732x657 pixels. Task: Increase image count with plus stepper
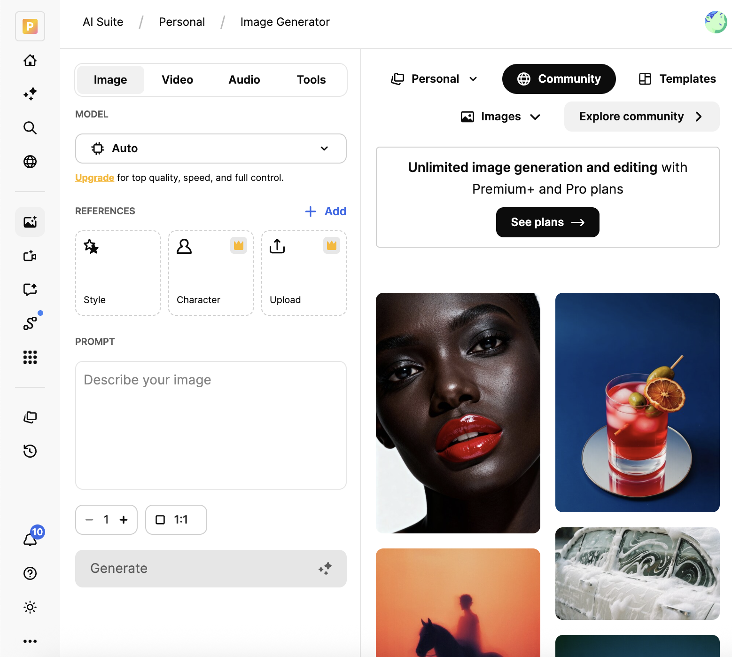[x=124, y=520]
